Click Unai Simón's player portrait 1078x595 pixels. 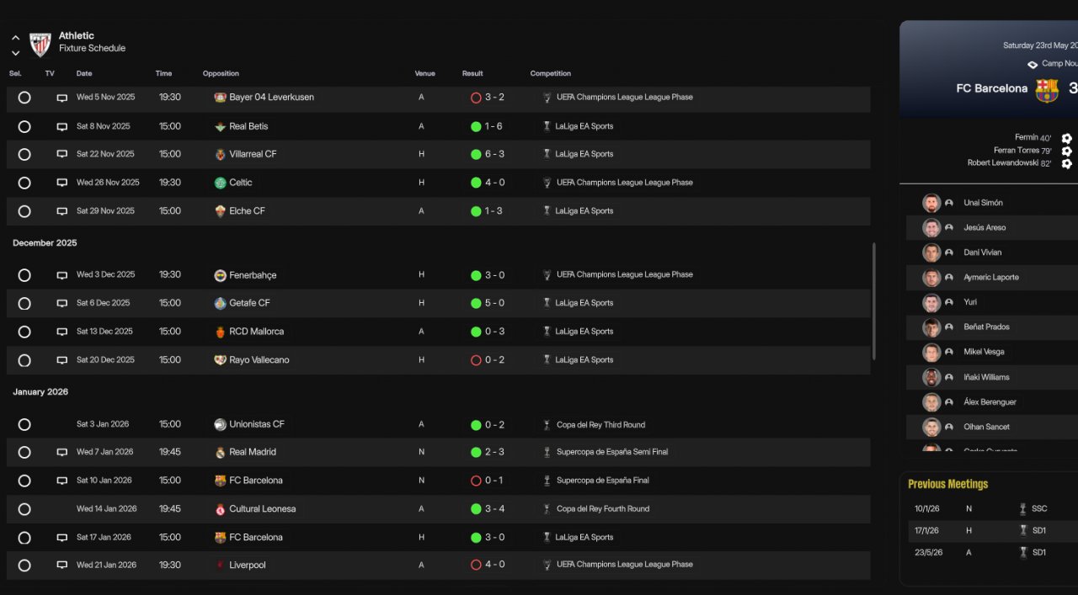coord(931,203)
